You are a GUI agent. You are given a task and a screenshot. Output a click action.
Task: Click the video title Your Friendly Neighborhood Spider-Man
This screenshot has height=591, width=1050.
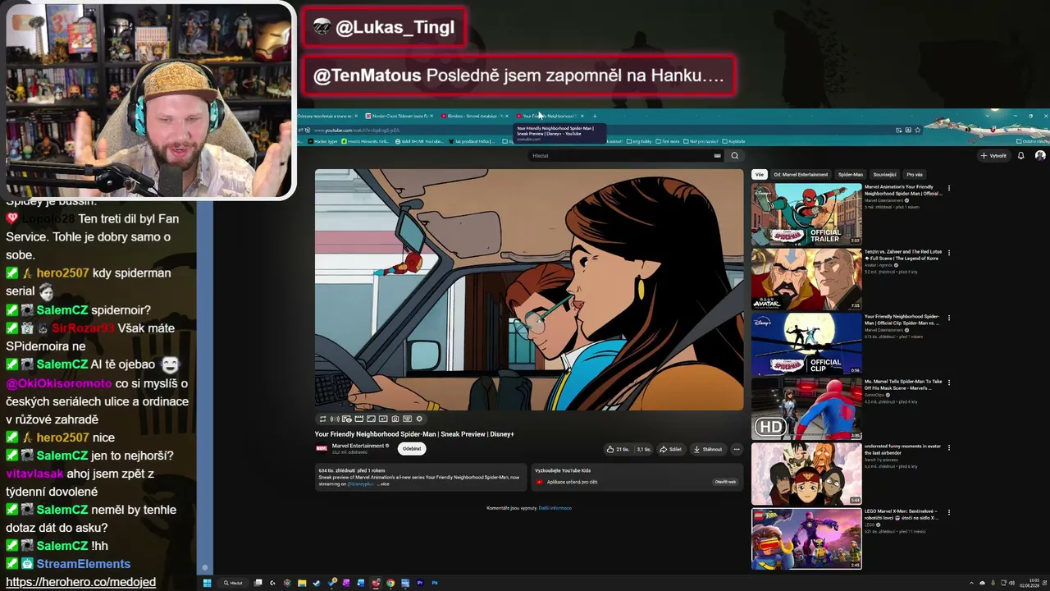click(414, 434)
